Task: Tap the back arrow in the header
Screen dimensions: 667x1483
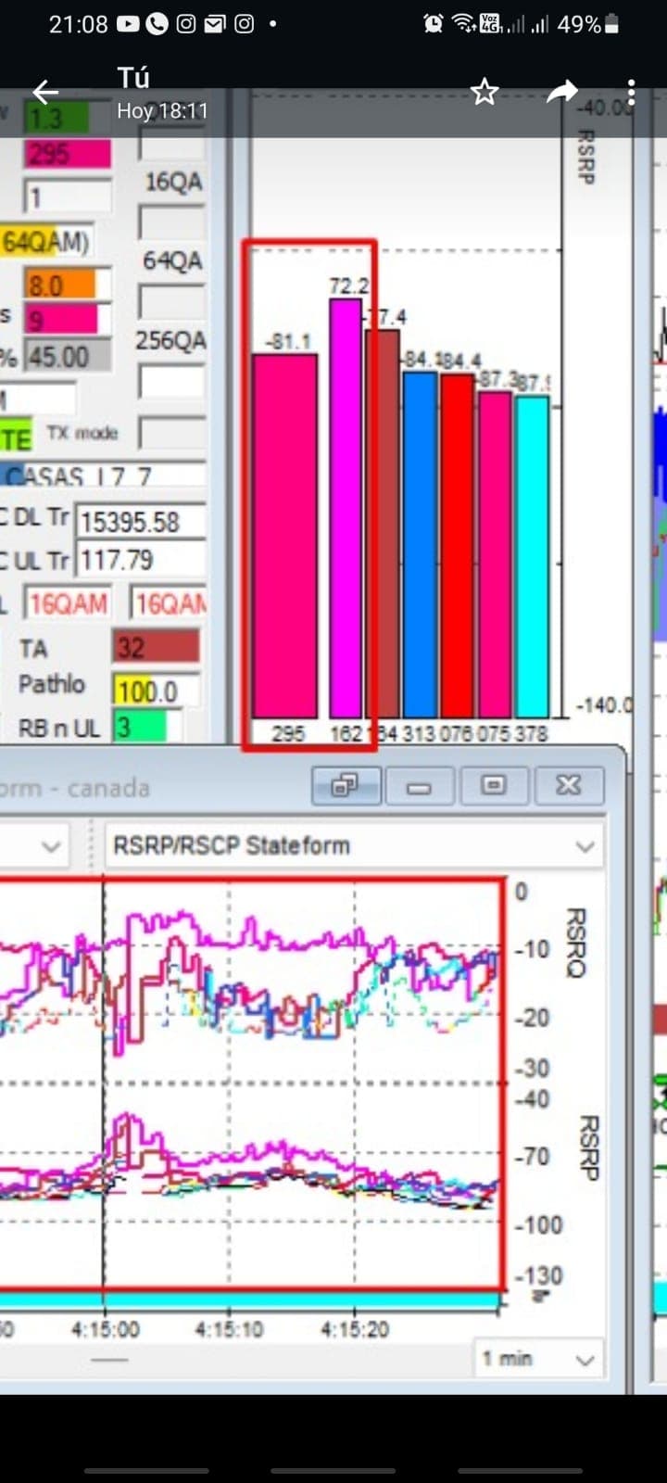Action: pos(45,92)
